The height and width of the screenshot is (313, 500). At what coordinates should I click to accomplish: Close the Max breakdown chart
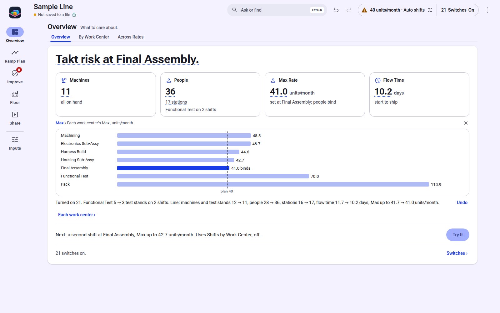(x=466, y=123)
